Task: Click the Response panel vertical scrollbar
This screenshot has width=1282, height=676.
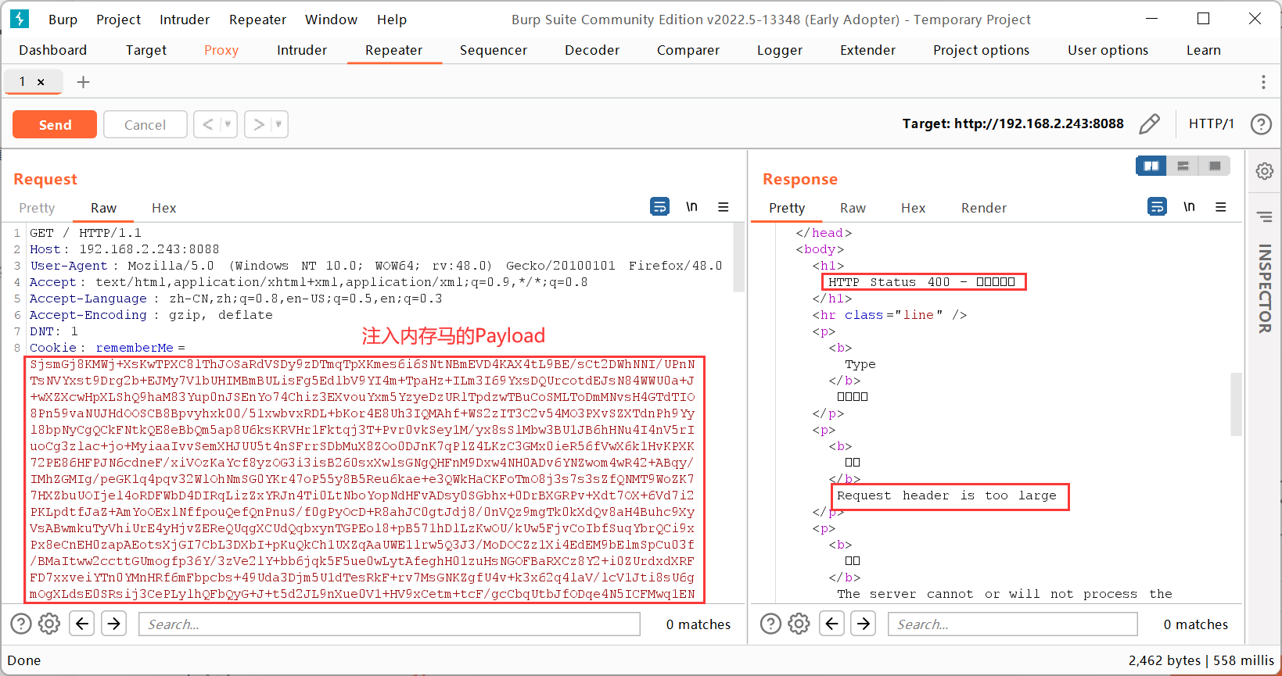Action: 1236,403
